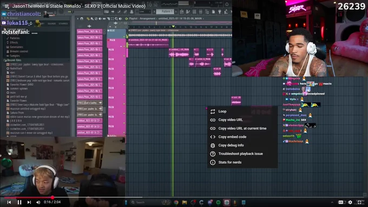This screenshot has height=207, width=368.
Task: Select the BEAT track header
Action: pyautogui.click(x=116, y=34)
